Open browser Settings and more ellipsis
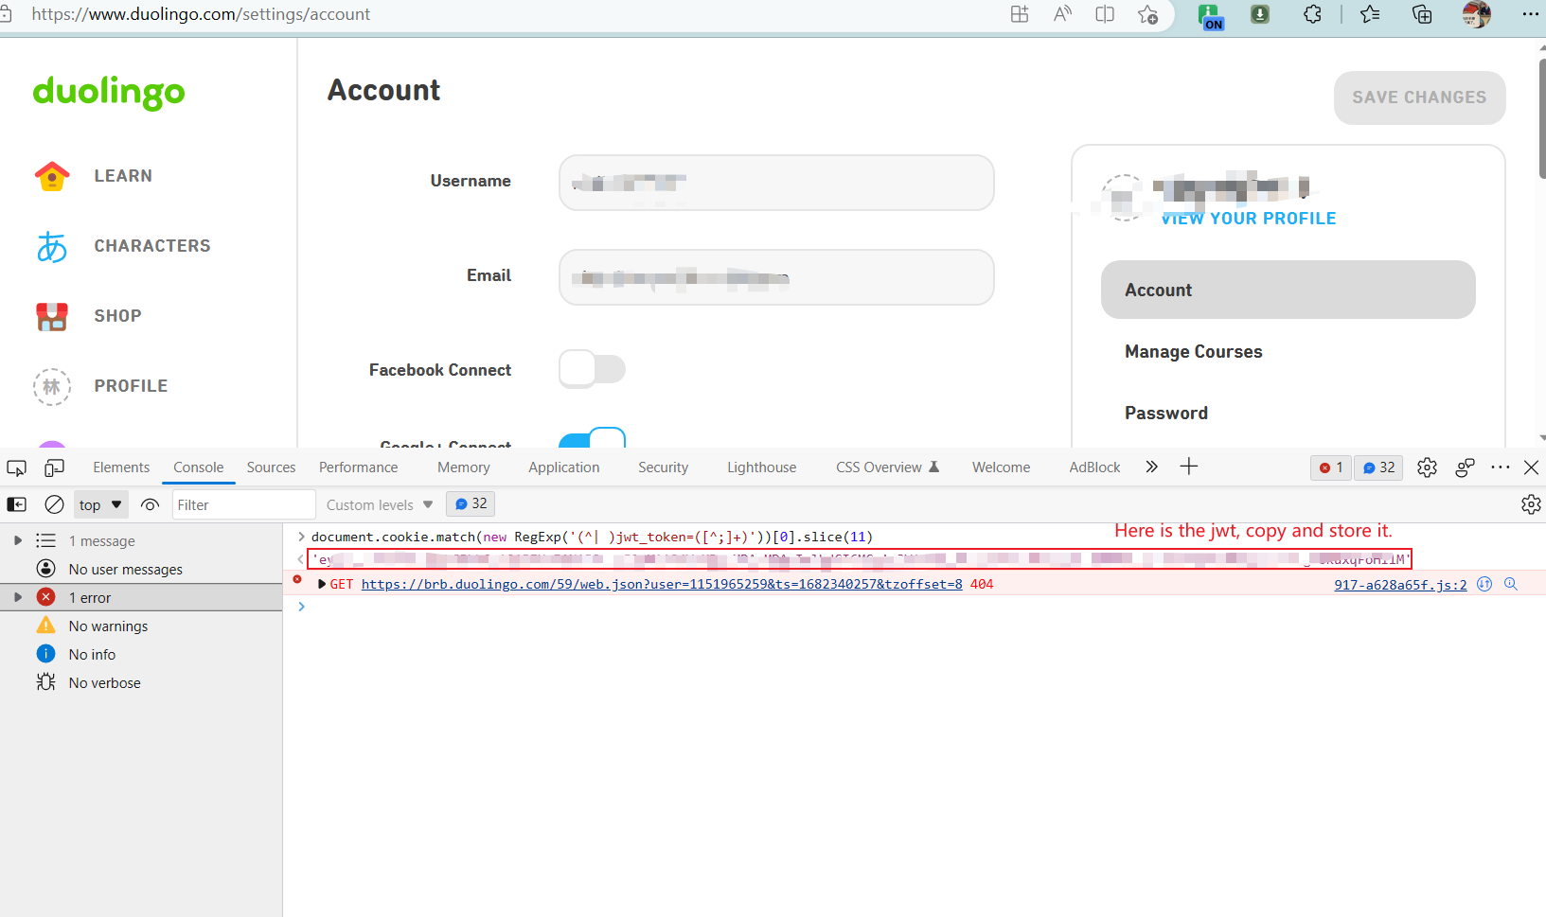 [x=1530, y=14]
